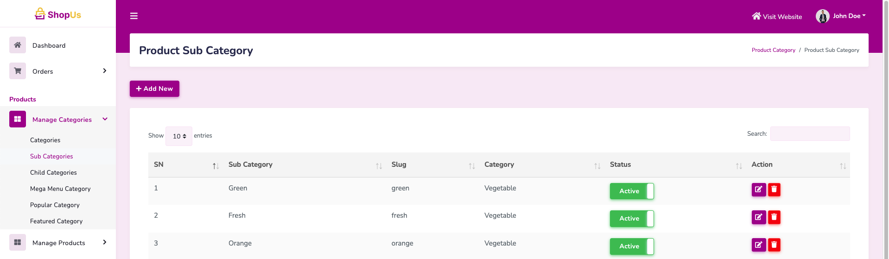Sort table by Sub Category column
Image resolution: width=889 pixels, height=259 pixels.
tap(250, 164)
